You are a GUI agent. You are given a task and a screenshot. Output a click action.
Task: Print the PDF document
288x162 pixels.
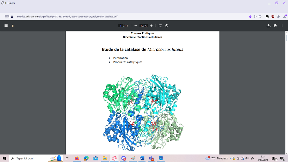[275, 26]
